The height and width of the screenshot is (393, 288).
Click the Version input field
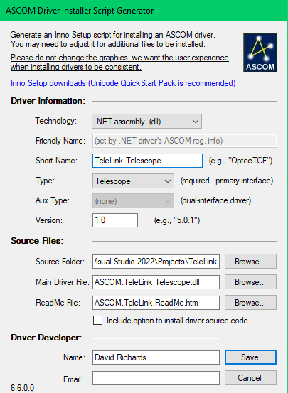[115, 220]
